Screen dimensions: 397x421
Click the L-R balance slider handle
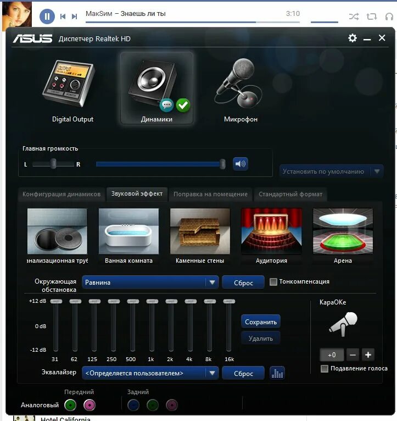[x=54, y=164]
